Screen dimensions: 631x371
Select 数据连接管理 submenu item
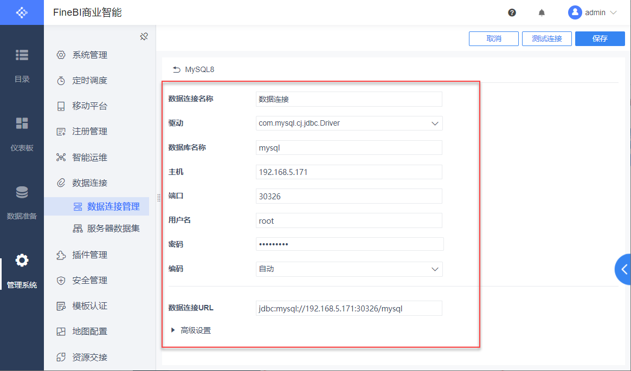click(96, 206)
